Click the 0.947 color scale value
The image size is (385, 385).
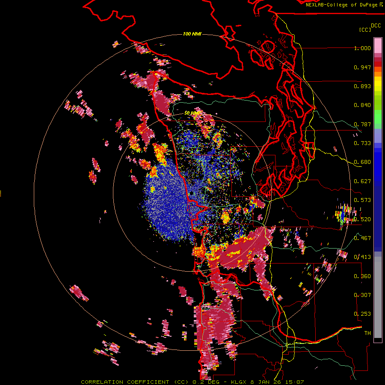tap(362, 67)
